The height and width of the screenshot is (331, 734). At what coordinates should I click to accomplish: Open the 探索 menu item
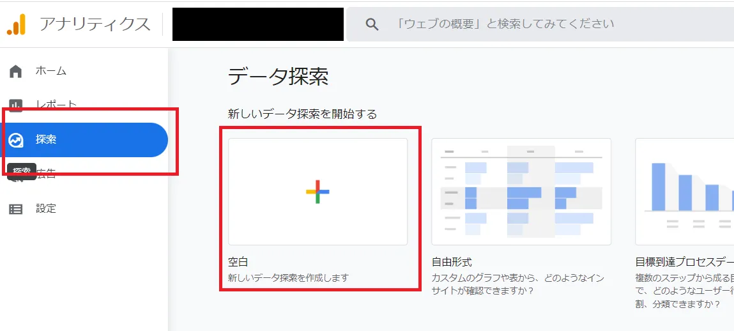point(84,140)
